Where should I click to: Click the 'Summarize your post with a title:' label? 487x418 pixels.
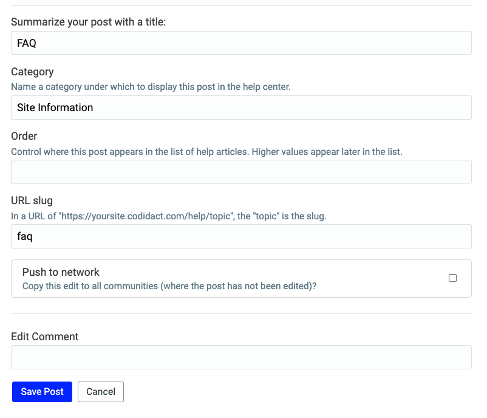tap(89, 22)
